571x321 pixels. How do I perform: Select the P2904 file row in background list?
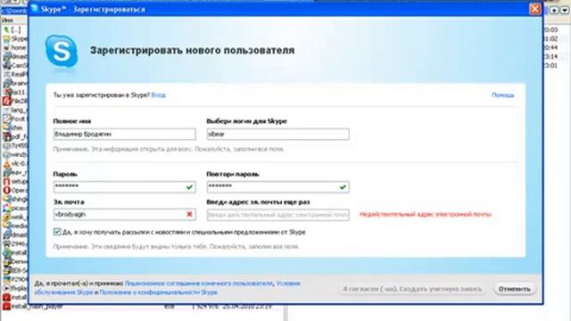pos(15,279)
